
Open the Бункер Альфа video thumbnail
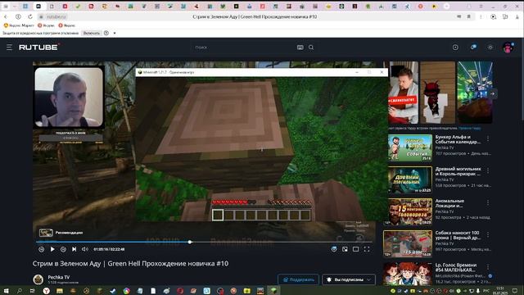point(410,147)
